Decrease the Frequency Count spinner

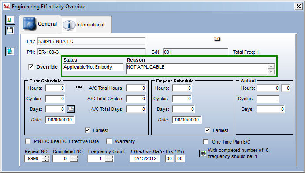109,160
